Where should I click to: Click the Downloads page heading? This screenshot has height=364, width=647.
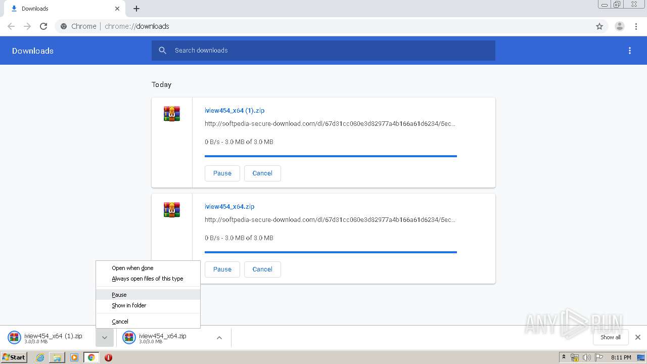[33, 51]
